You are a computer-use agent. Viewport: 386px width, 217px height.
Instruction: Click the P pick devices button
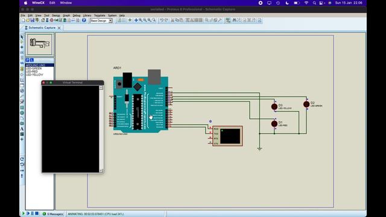pos(28,60)
